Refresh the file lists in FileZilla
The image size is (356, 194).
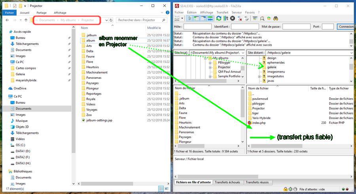point(219,19)
